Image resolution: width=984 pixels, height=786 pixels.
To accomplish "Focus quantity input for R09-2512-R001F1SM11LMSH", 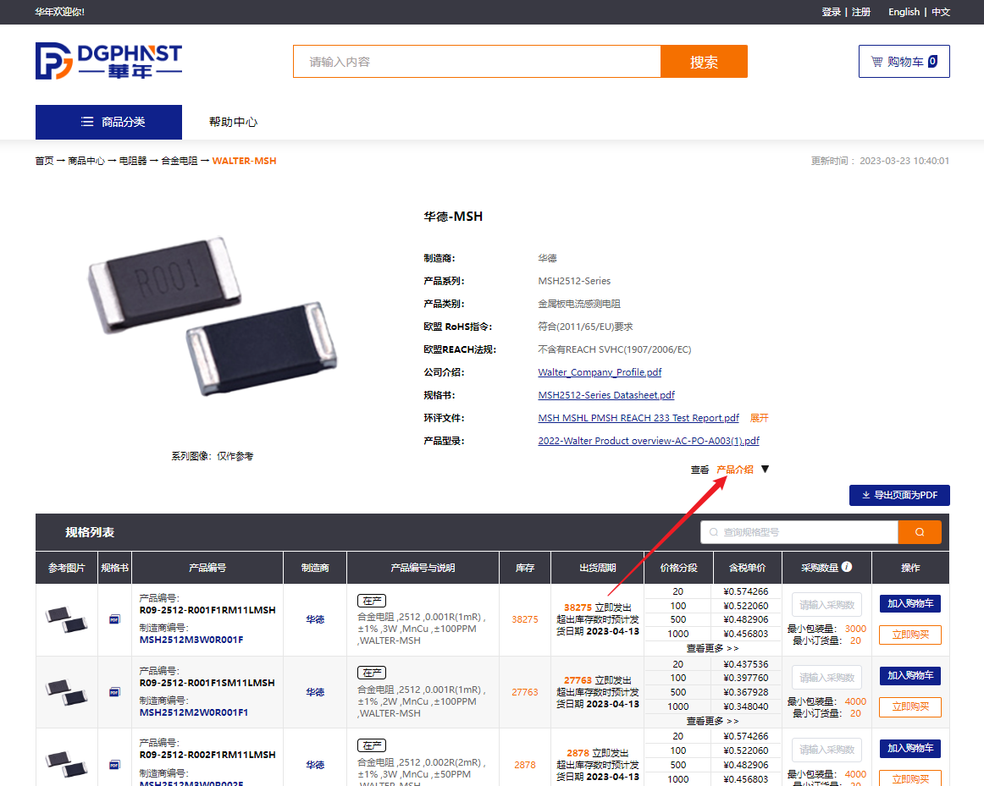I will (x=826, y=678).
